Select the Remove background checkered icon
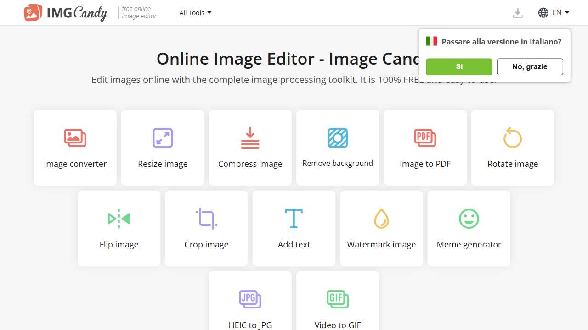Viewport: 588px width, 330px height. point(338,137)
